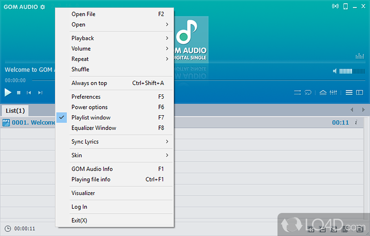370x236 pixels.
Task: Toggle the A-B section repeat icon
Action: click(297, 93)
